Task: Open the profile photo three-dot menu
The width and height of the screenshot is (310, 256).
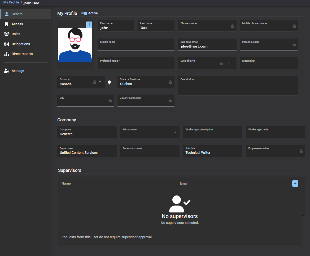Action: click(89, 25)
